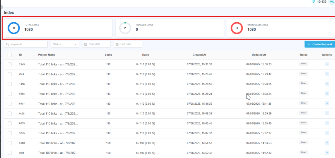Check the box for row 145b
The image size is (335, 158).
click(x=10, y=84)
